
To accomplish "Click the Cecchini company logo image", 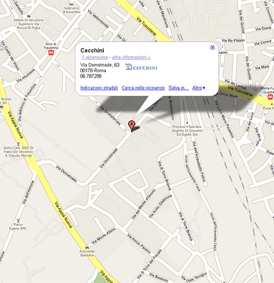I will [141, 67].
